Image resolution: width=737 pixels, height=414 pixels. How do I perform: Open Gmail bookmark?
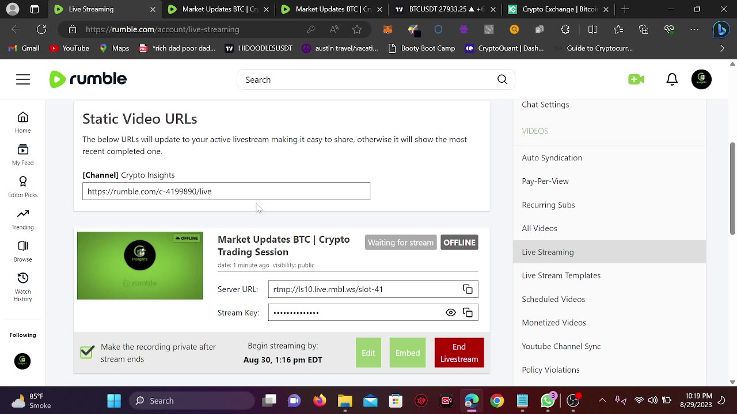tap(24, 48)
